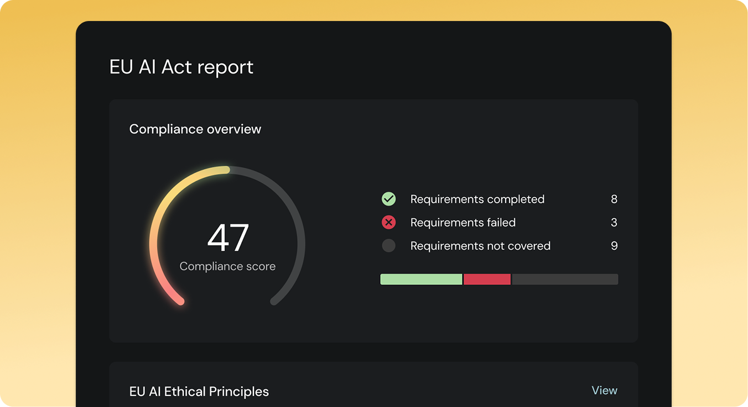Select the Requirements completed count of 8
The width and height of the screenshot is (748, 407).
point(615,199)
